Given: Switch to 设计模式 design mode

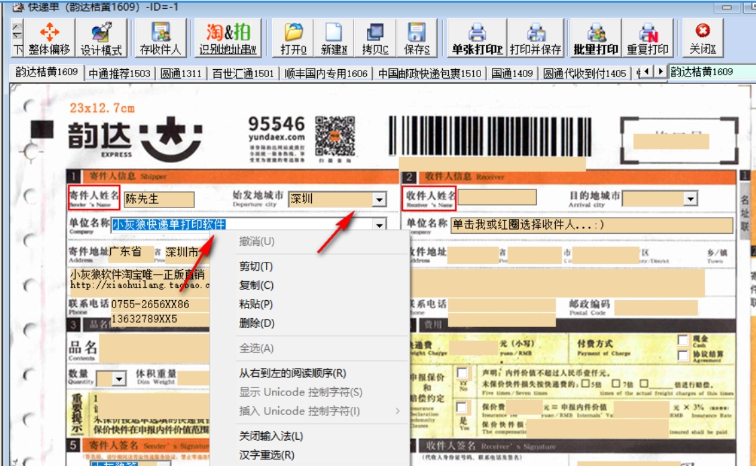Looking at the screenshot, I should 101,38.
